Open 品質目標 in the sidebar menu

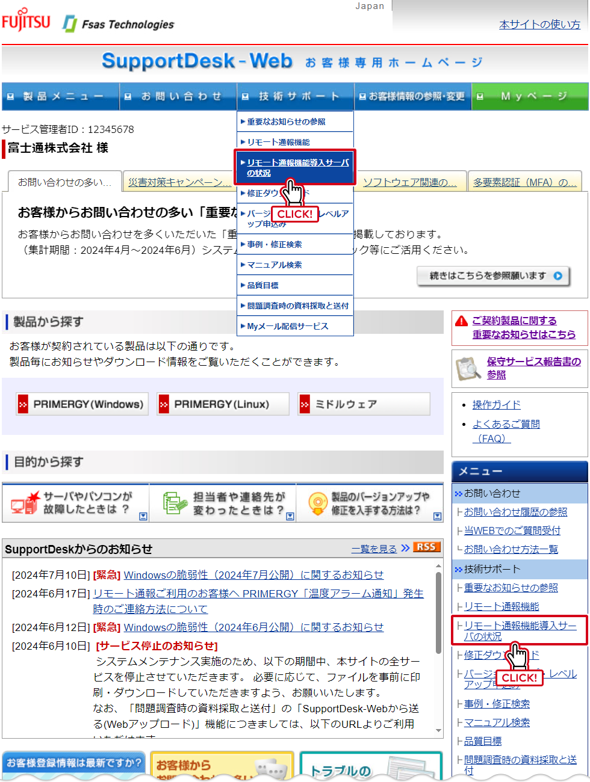tap(483, 741)
